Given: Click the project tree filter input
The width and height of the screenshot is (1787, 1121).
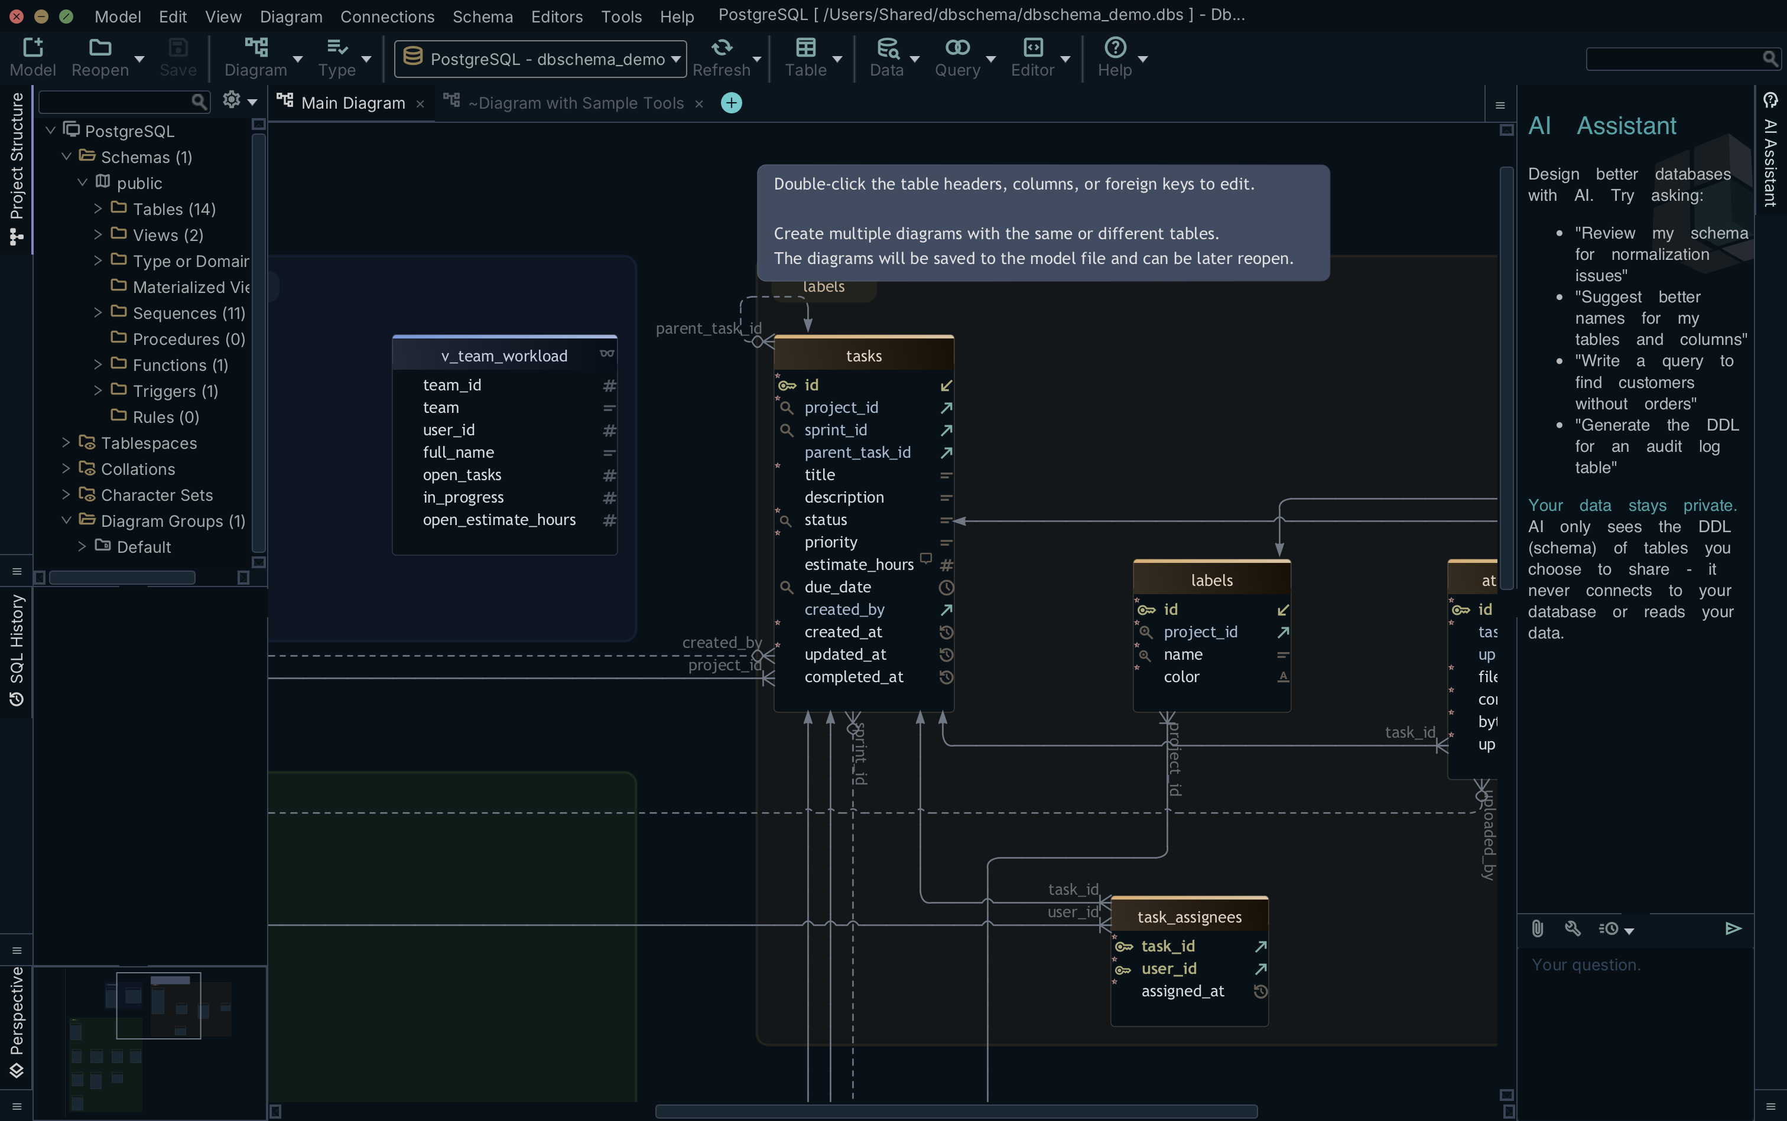Looking at the screenshot, I should click(x=115, y=102).
